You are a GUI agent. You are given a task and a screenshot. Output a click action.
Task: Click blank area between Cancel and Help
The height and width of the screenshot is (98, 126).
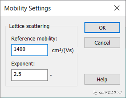click(x=102, y=61)
